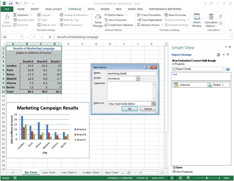
Task: Open Date & Time functions
Action: [47, 25]
